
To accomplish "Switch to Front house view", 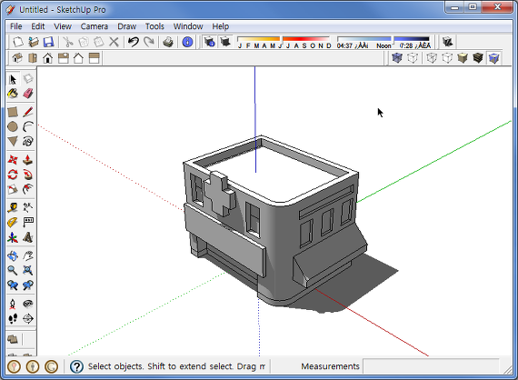I will (48, 58).
